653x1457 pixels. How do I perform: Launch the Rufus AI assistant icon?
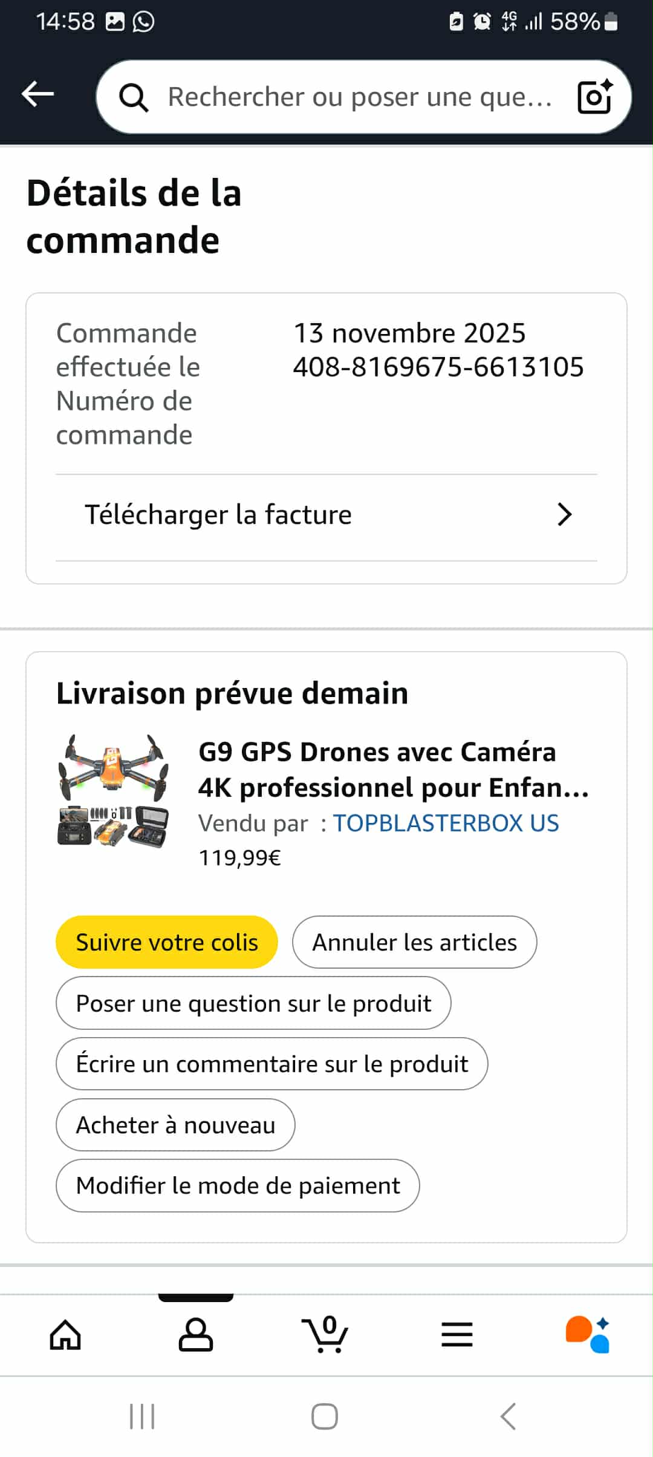(x=588, y=1335)
